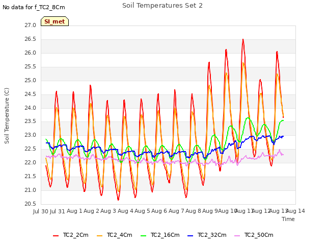This screenshot has height=245, width=326.
Task: Click the 25.0 y-axis tick label
Action: [x=31, y=81]
